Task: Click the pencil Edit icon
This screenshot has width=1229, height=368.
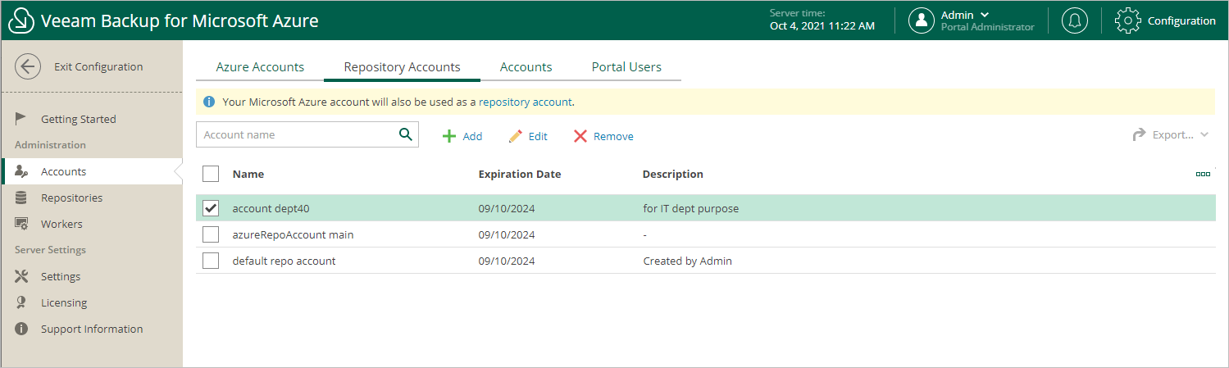Action: [515, 136]
